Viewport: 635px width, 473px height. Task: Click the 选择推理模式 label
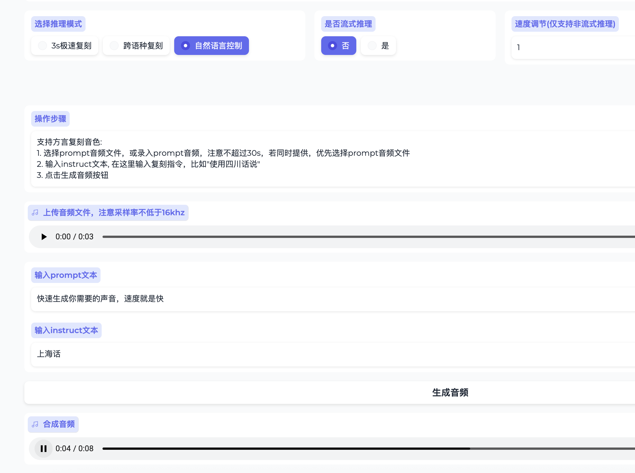coord(58,24)
